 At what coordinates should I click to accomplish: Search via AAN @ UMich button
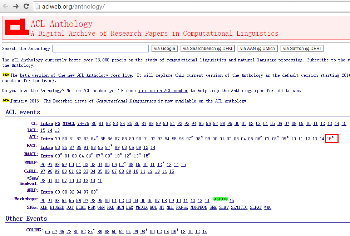tap(257, 49)
